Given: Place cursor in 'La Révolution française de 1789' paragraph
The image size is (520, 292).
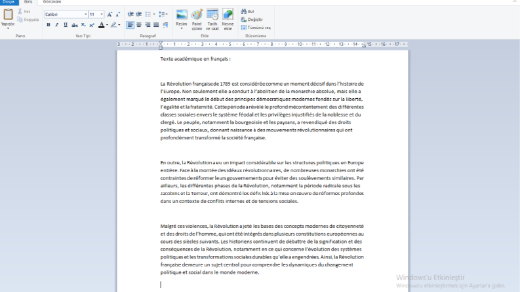Looking at the screenshot, I should [262, 111].
